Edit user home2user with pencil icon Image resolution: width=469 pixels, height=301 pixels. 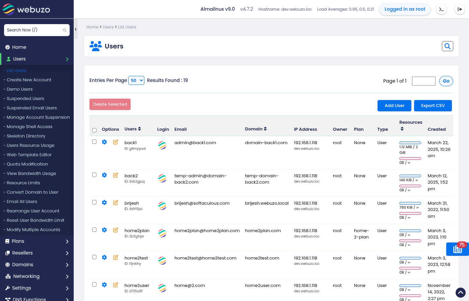(116, 285)
